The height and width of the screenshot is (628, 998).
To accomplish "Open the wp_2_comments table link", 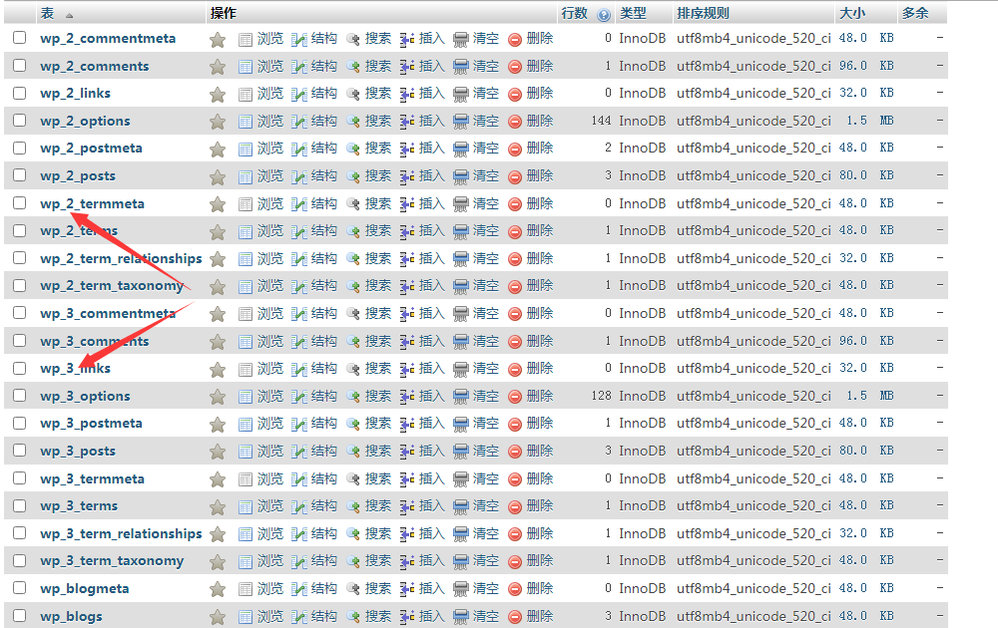I will (x=94, y=66).
